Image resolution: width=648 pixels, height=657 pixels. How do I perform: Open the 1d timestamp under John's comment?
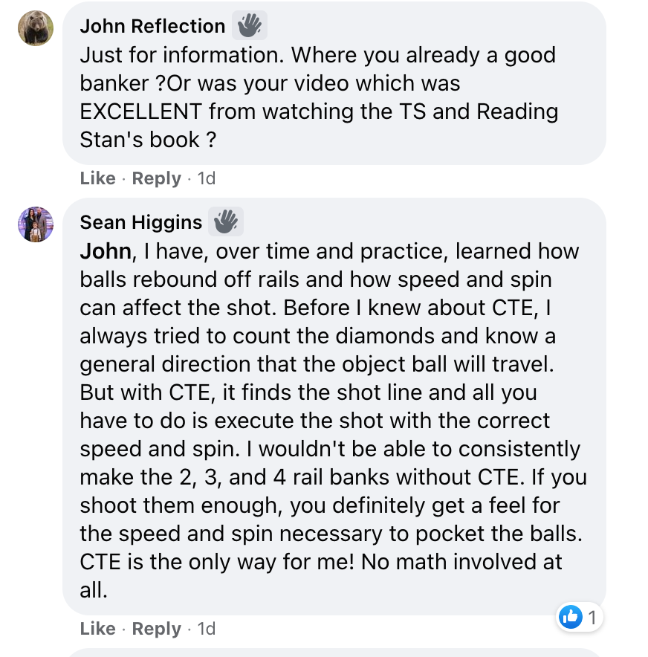[x=205, y=178]
